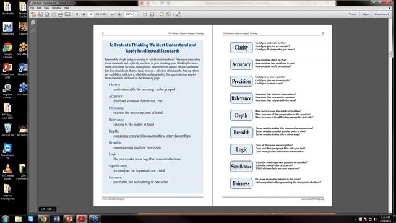The width and height of the screenshot is (396, 223).
Task: Click the highlight text toolbar icon
Action: coord(168,14)
